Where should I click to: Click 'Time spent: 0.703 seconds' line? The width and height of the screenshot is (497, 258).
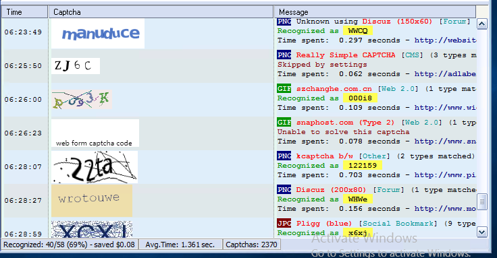pyautogui.click(x=339, y=175)
